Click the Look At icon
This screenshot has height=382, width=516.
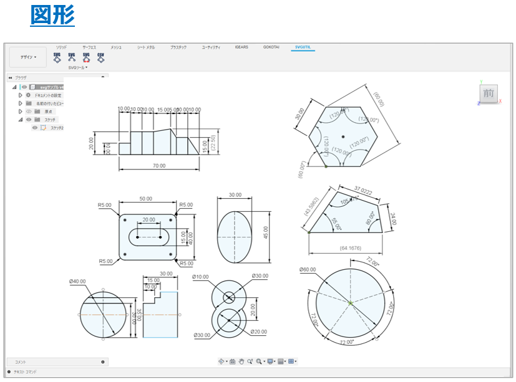coord(232,361)
